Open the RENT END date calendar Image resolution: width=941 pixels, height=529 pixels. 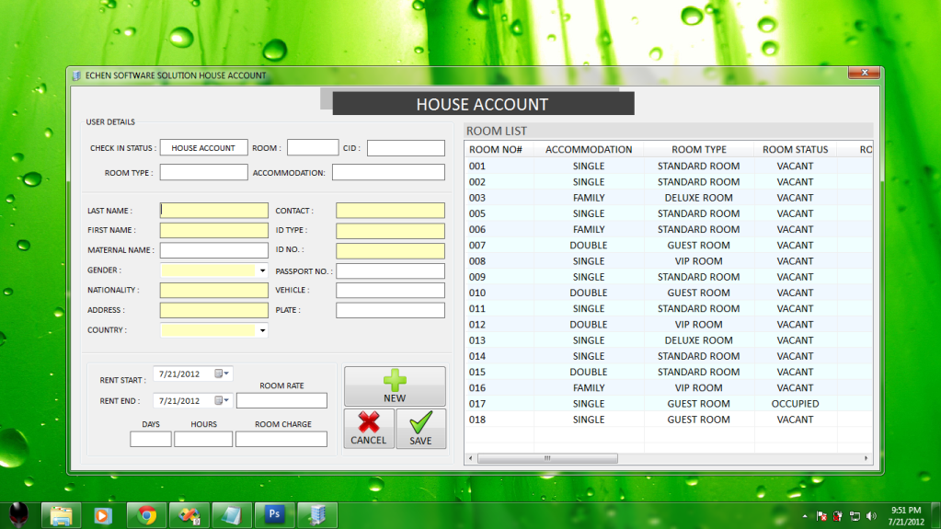coord(223,400)
